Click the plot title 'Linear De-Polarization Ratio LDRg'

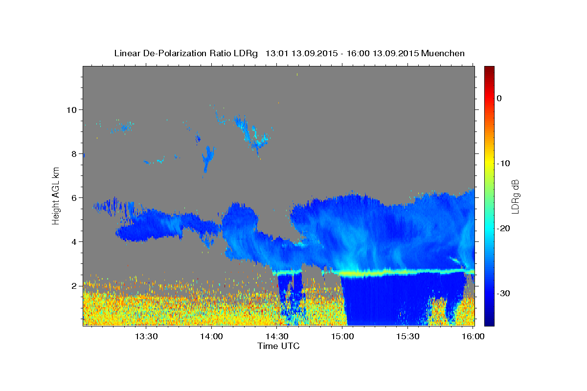(x=186, y=53)
